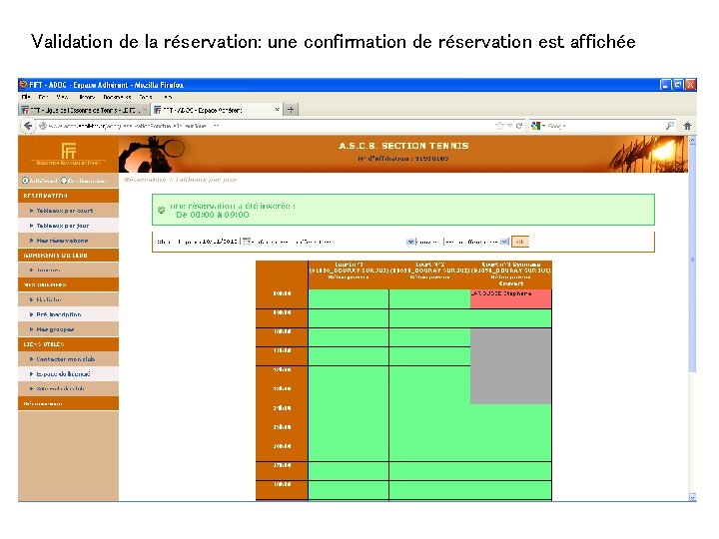Click Réservation Tableaux par jour breadcrumb text
Image resolution: width=719 pixels, height=539 pixels.
(x=180, y=180)
